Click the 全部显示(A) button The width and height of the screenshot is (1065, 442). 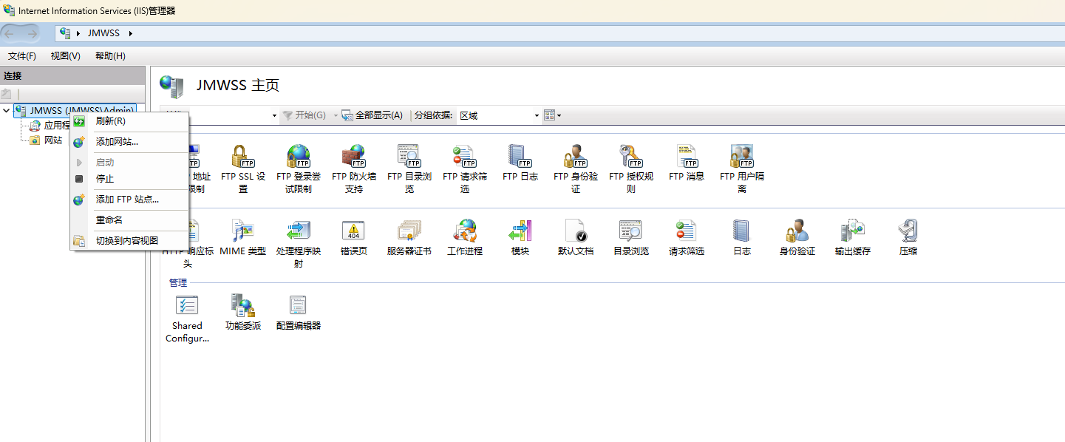373,115
